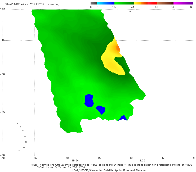The image size is (196, 172).
Task: Click the orange high-wind spot on the map
Action: coord(118,48)
